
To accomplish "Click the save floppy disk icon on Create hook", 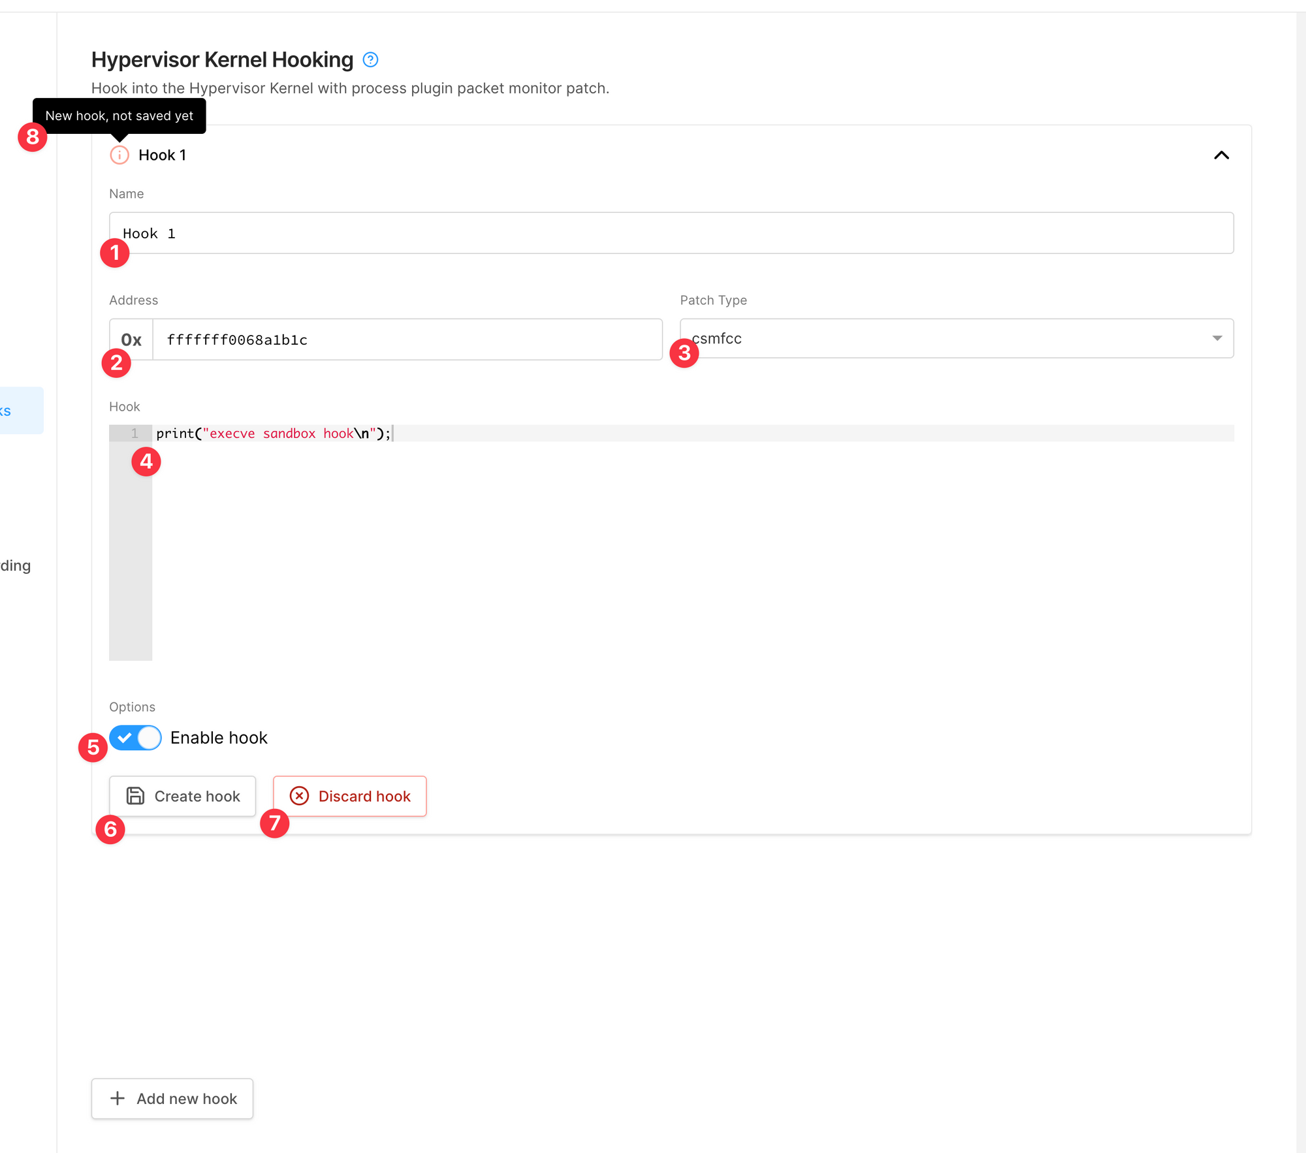I will (x=136, y=796).
